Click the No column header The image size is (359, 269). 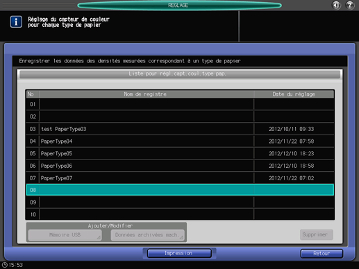[x=33, y=94]
